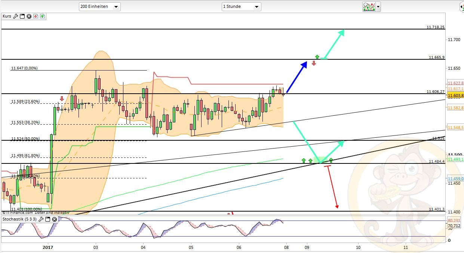Remove the Kurs panel with X icon
This screenshot has height=253, width=464.
tap(29, 16)
